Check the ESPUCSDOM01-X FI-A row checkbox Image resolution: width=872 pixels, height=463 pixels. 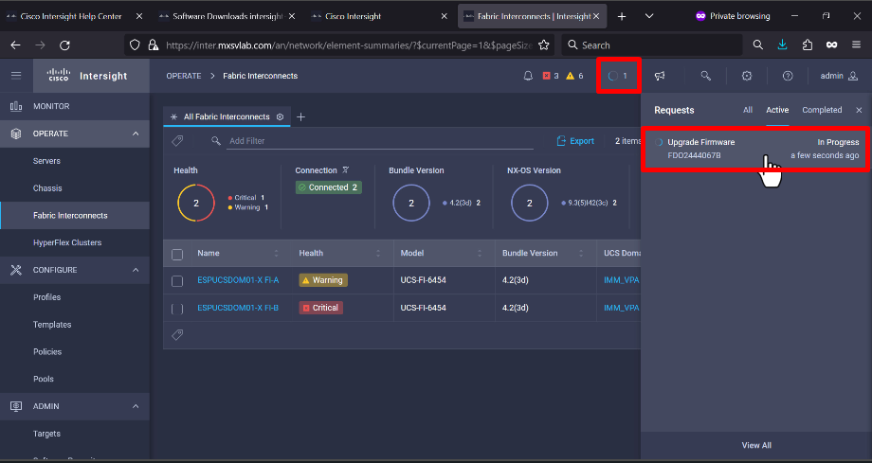click(x=177, y=281)
